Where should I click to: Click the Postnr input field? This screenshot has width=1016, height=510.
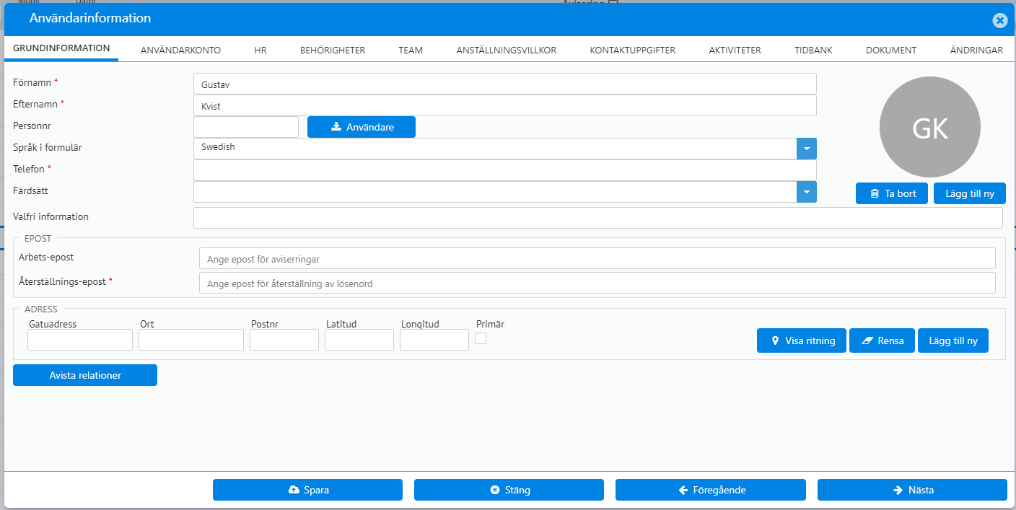pyautogui.click(x=284, y=340)
